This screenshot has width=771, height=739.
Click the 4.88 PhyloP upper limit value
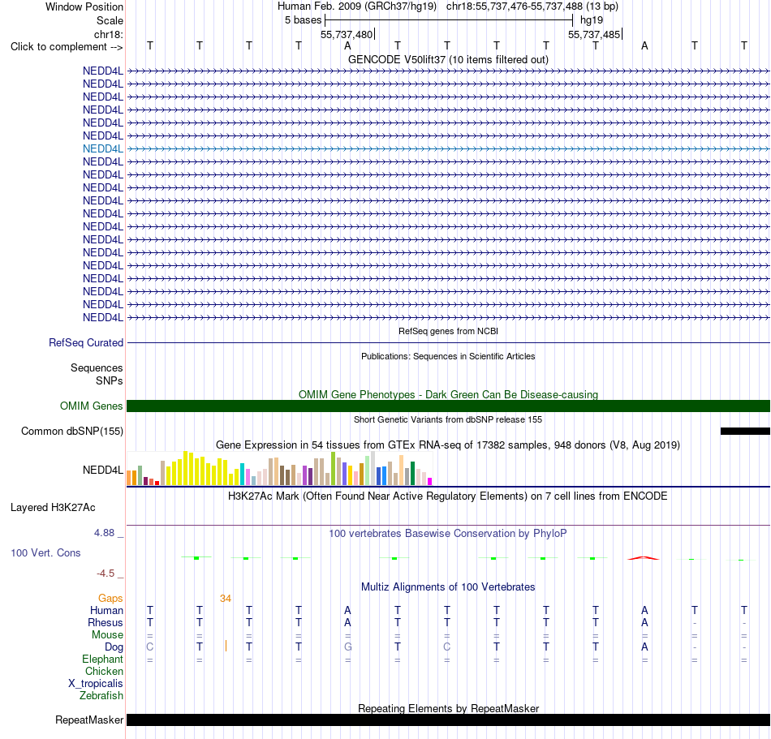tap(104, 533)
